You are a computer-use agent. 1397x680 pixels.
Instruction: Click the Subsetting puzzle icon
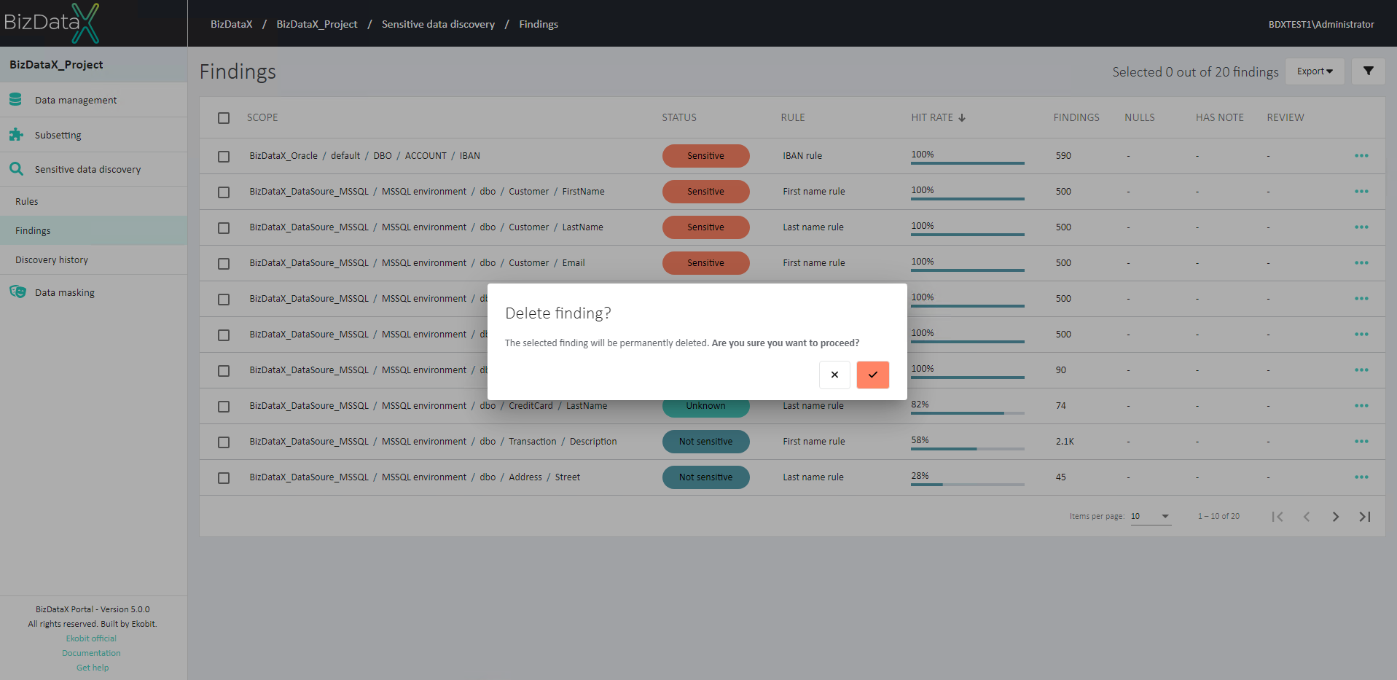click(x=16, y=134)
